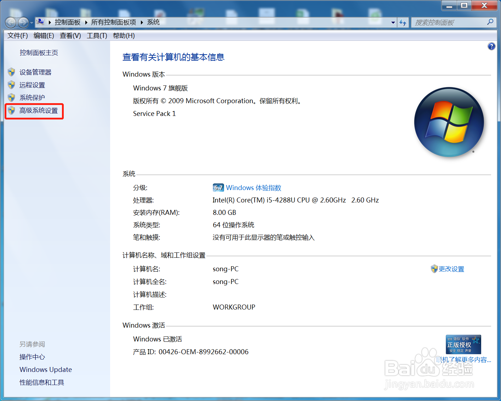
Task: Click the computer icon in the address bar
Action: [40, 22]
